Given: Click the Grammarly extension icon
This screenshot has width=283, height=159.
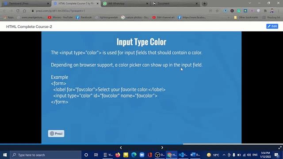Looking at the screenshot, I should 239,11.
